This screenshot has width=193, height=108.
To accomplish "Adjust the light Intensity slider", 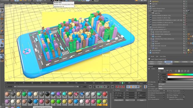I will pos(180,82).
